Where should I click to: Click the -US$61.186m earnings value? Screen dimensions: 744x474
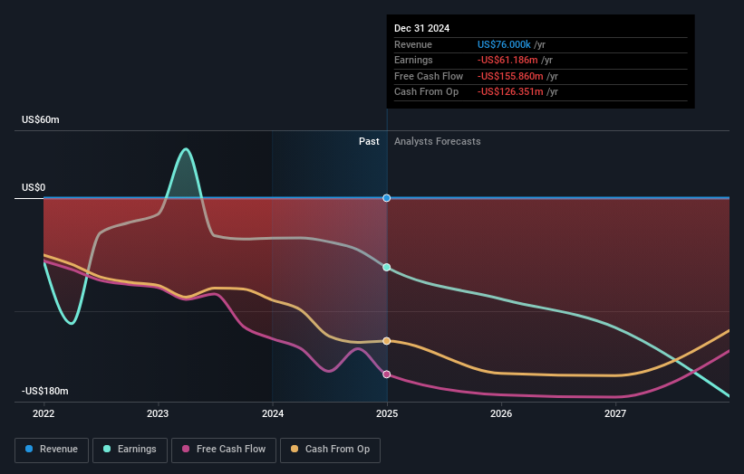coord(507,60)
